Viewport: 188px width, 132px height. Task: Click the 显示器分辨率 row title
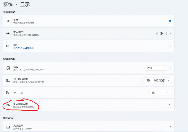pos(21,79)
